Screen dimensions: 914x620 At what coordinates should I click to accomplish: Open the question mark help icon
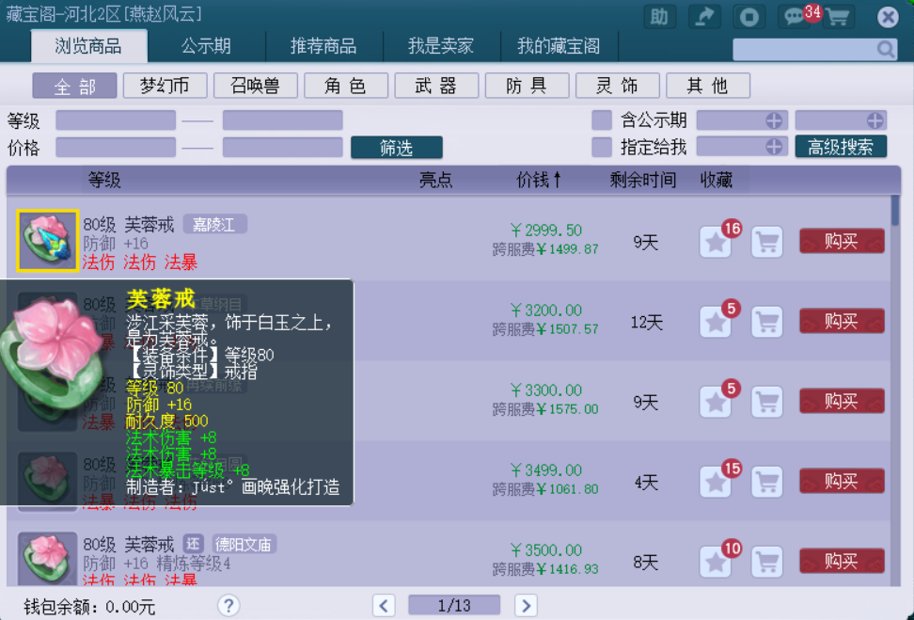pyautogui.click(x=228, y=606)
